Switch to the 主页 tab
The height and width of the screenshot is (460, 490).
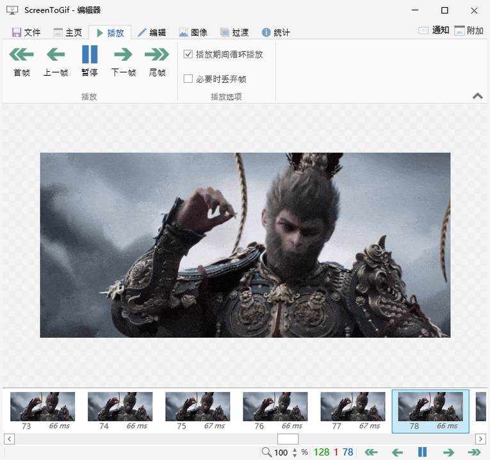click(x=68, y=32)
